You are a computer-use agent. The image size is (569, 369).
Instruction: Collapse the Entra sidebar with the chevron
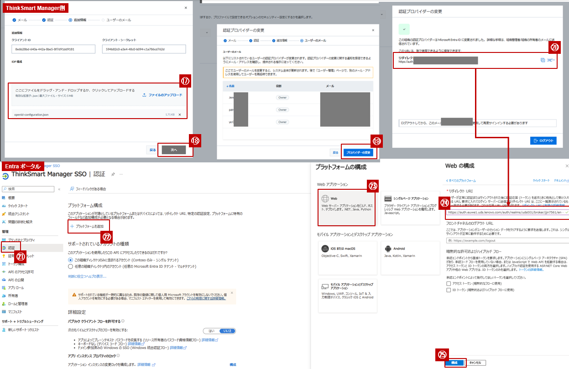[59, 188]
